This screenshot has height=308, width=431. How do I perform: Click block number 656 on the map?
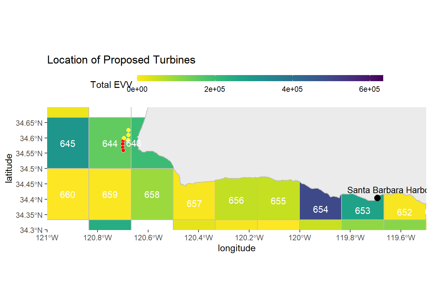coord(236,200)
